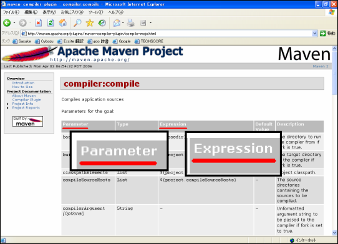Follow the Maven 2 link
The image size is (338, 244).
click(x=321, y=66)
